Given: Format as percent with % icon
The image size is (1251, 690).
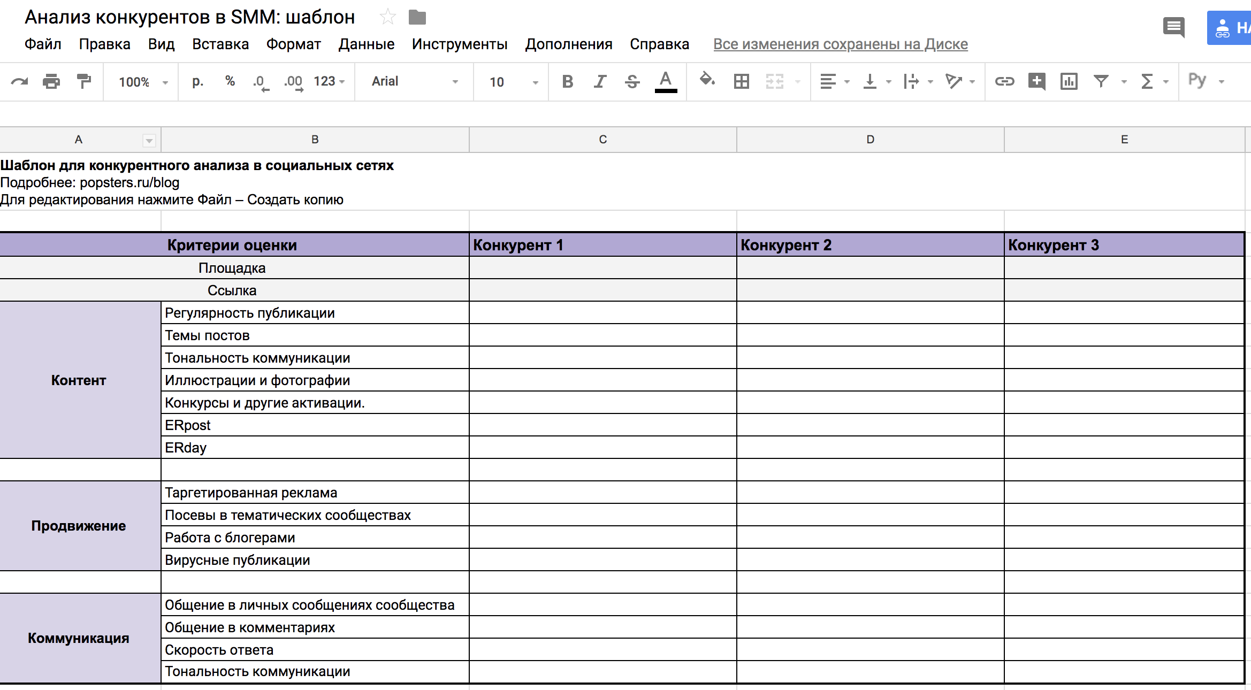Looking at the screenshot, I should (x=230, y=81).
